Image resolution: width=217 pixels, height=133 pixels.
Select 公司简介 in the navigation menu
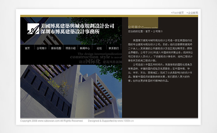[x=41, y=48]
